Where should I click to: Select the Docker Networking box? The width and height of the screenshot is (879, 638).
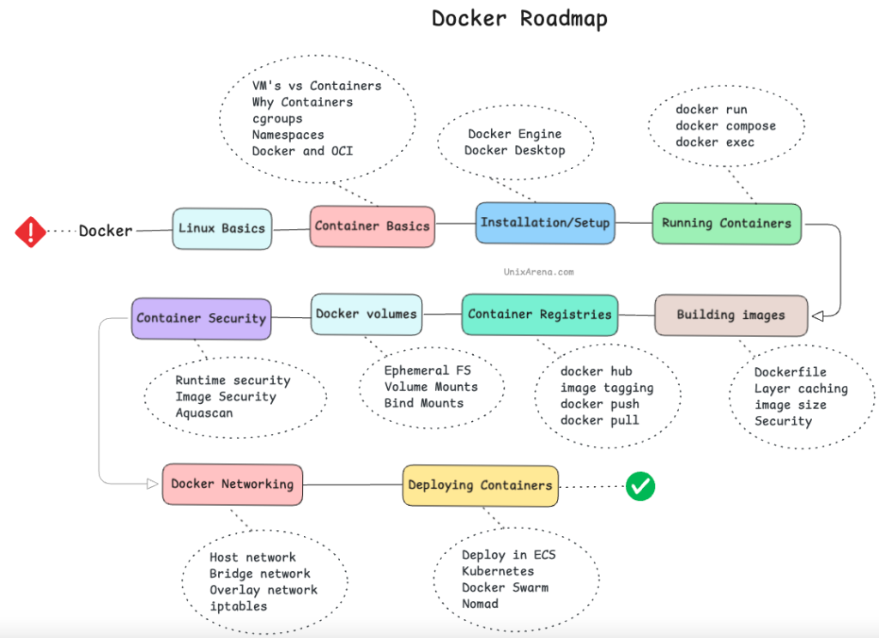(233, 485)
